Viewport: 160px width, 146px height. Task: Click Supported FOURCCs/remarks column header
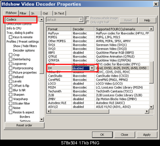[122, 29]
